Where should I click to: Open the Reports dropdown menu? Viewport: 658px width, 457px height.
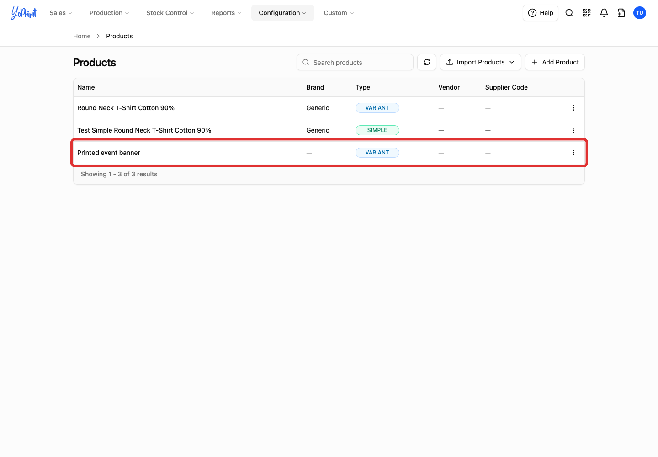pyautogui.click(x=226, y=13)
